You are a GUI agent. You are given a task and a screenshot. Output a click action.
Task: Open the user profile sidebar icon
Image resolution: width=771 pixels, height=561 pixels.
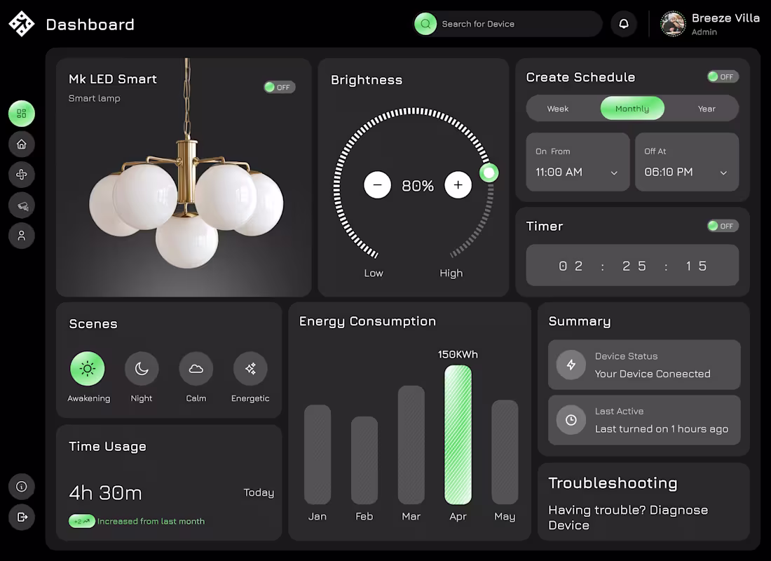click(x=22, y=236)
